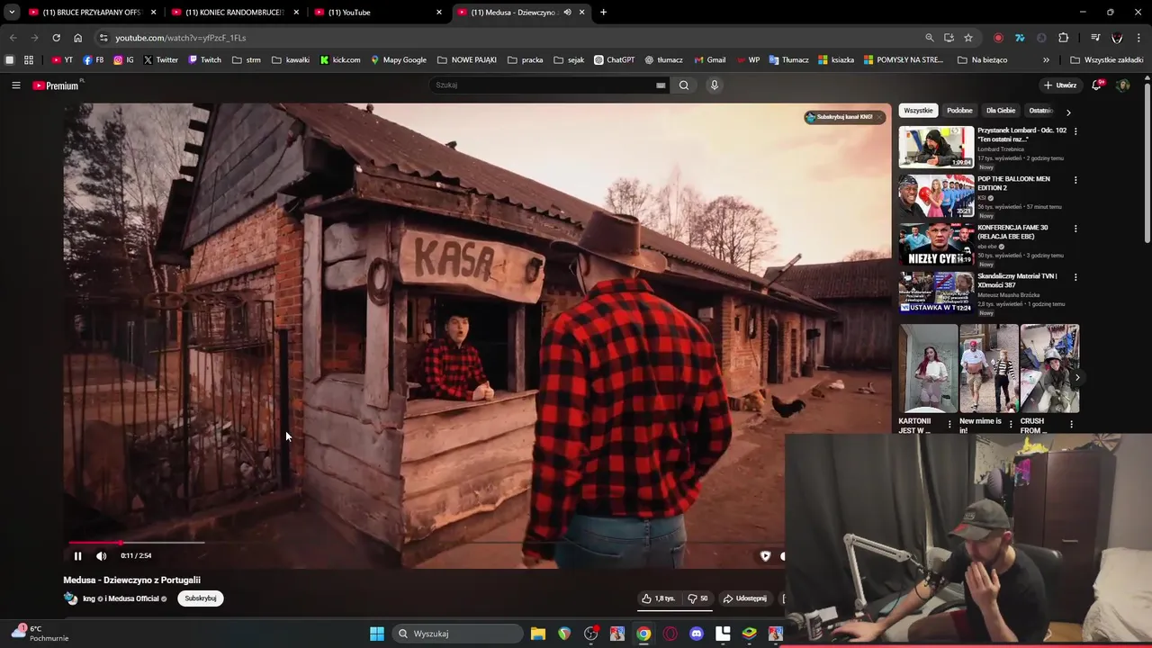
Task: Open the YouTube hamburger guide menu
Action: (15, 85)
